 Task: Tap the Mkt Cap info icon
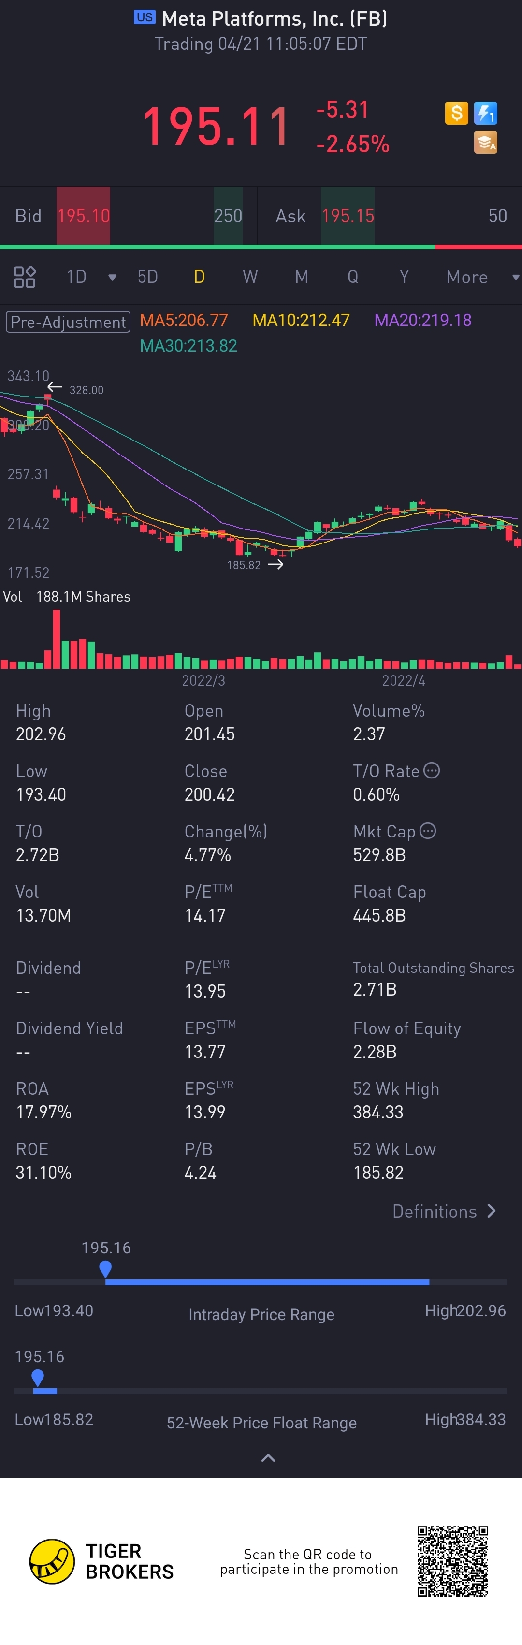(x=428, y=831)
